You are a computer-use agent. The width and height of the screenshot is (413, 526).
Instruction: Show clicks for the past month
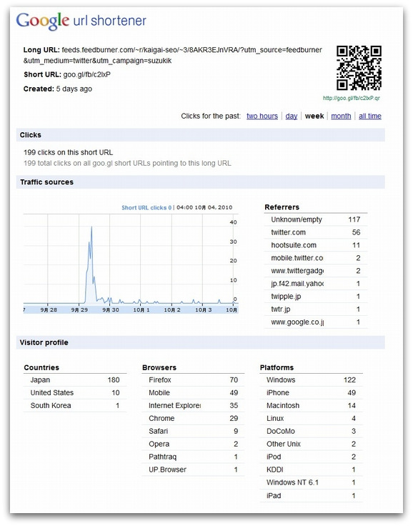pos(341,116)
